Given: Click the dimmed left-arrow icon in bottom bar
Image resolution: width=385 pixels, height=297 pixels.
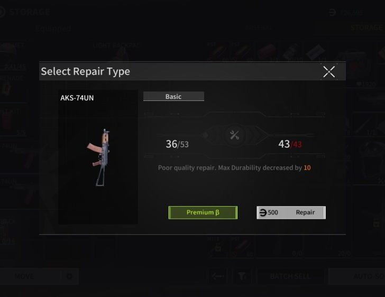Looking at the screenshot, I should (218, 276).
